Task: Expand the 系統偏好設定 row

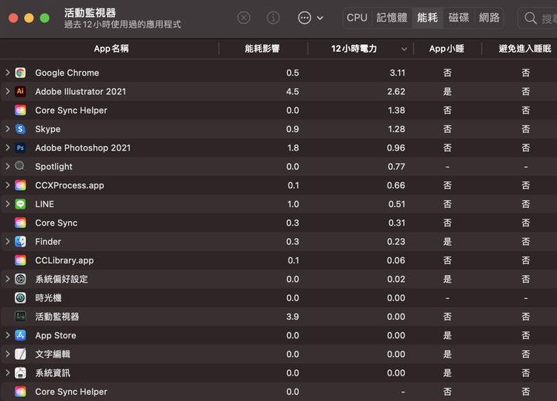Action: [x=8, y=279]
